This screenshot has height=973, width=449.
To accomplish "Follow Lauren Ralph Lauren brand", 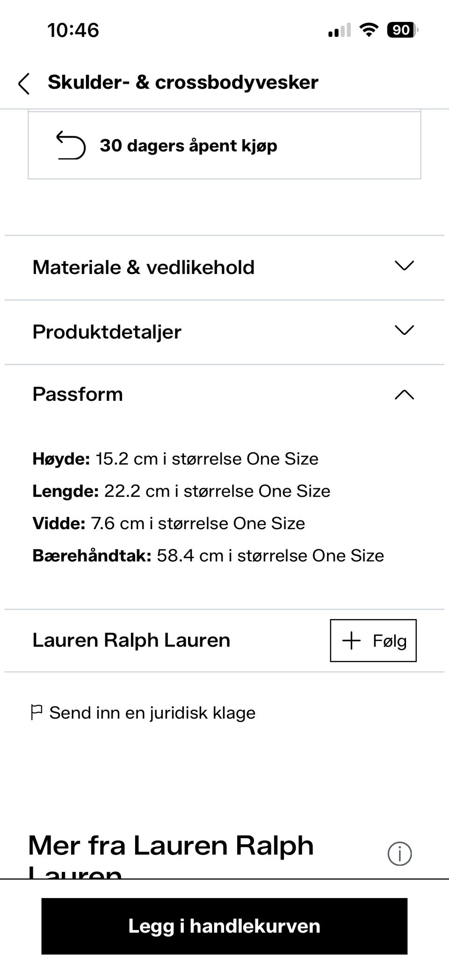I will (x=373, y=640).
